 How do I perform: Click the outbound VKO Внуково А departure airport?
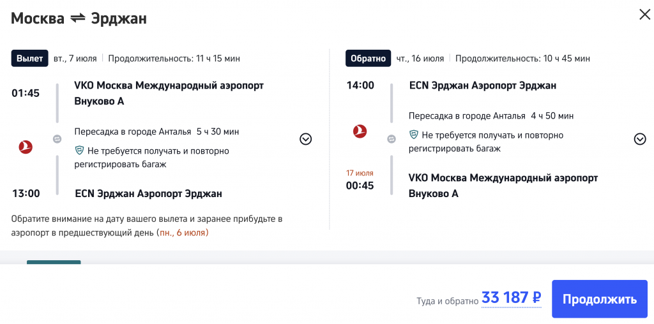click(169, 93)
